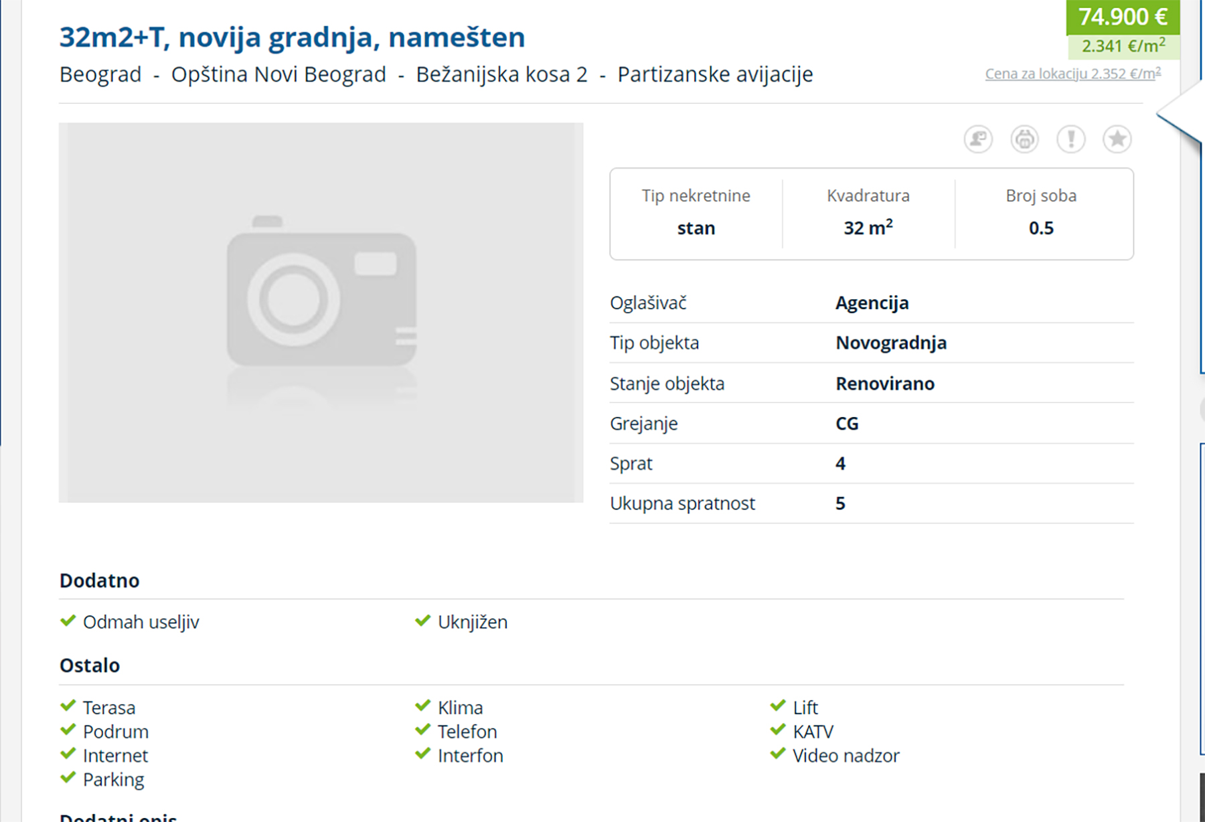The height and width of the screenshot is (822, 1205).
Task: Click the Uknjižen feature item
Action: click(472, 622)
